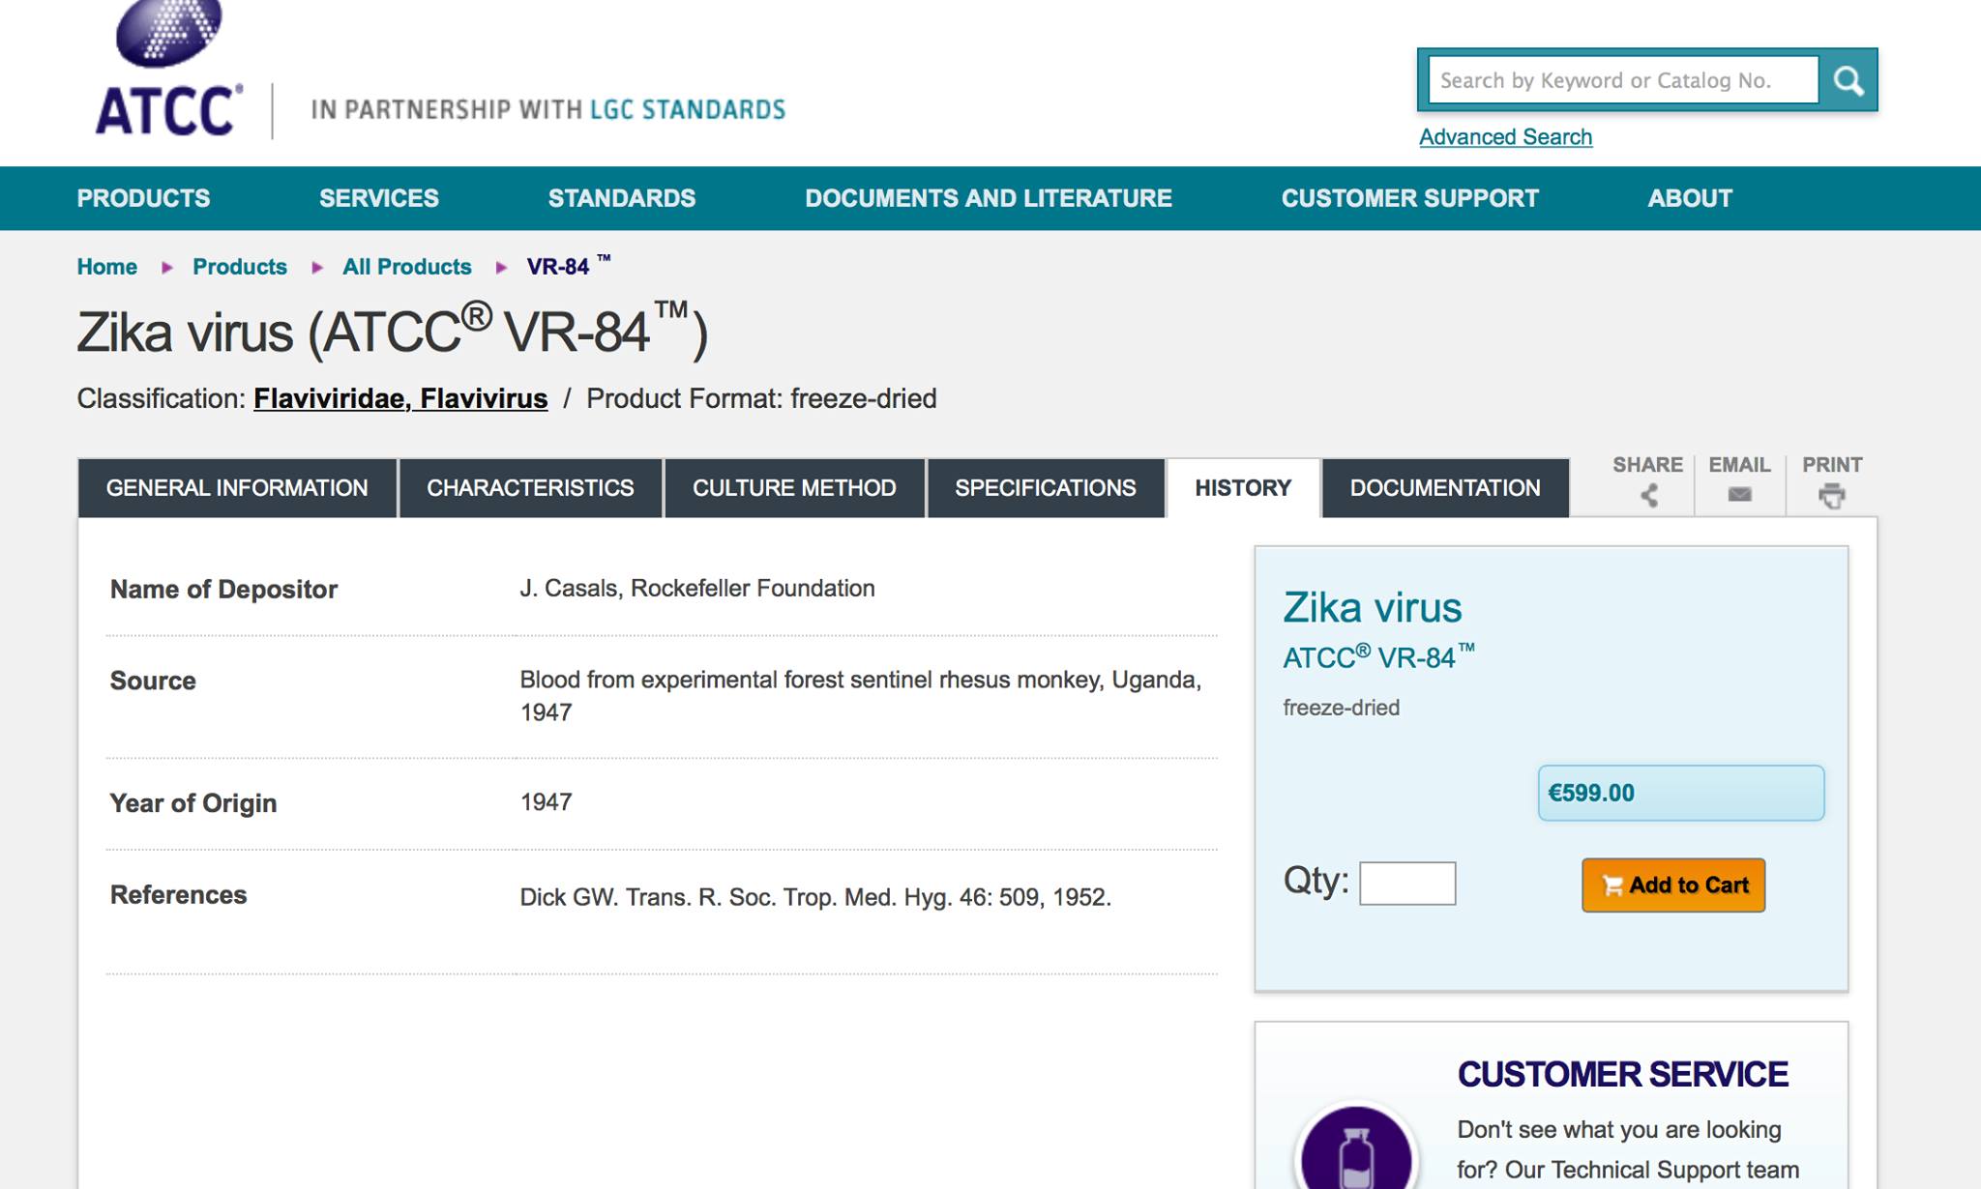Open the Standards navigation menu
The height and width of the screenshot is (1189, 1981).
[x=622, y=198]
